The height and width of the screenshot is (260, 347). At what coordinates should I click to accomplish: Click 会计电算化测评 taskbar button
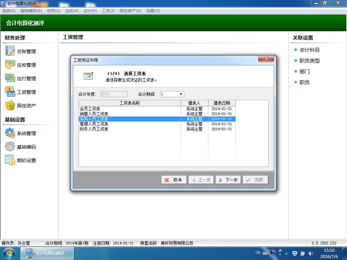coord(47,253)
